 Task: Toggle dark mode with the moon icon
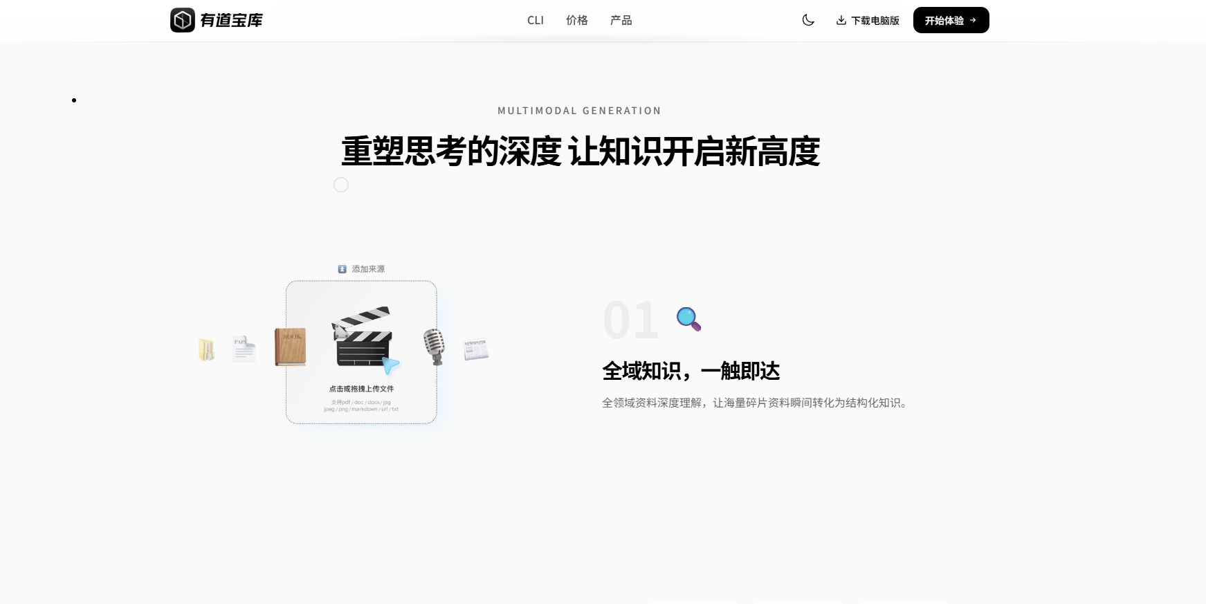pos(808,20)
